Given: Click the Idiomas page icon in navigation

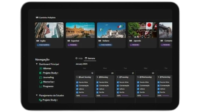Looking at the screenshot, I should (x=41, y=68).
